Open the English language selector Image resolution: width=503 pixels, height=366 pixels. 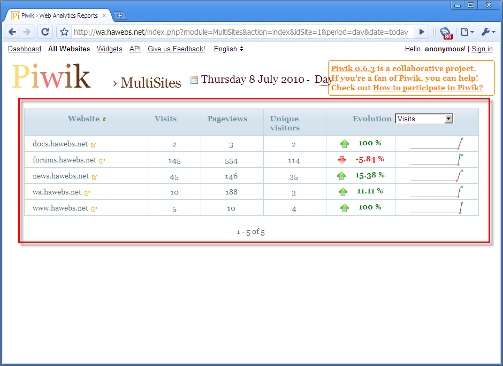click(x=228, y=49)
